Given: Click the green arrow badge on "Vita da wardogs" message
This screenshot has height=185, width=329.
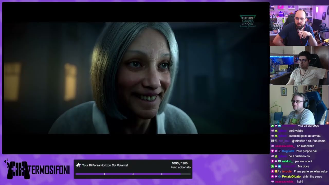Looking at the screenshot, I should 272,126.
